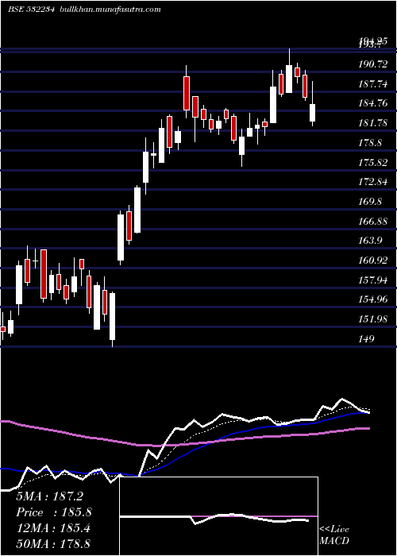
Task: Click the 160.92 price axis label
Action: click(373, 261)
